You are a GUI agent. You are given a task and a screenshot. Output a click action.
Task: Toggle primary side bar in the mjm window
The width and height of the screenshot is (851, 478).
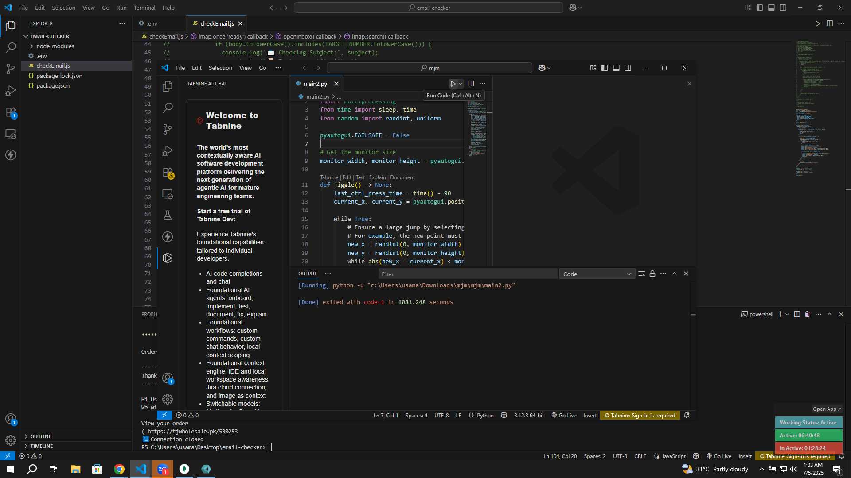coord(605,68)
